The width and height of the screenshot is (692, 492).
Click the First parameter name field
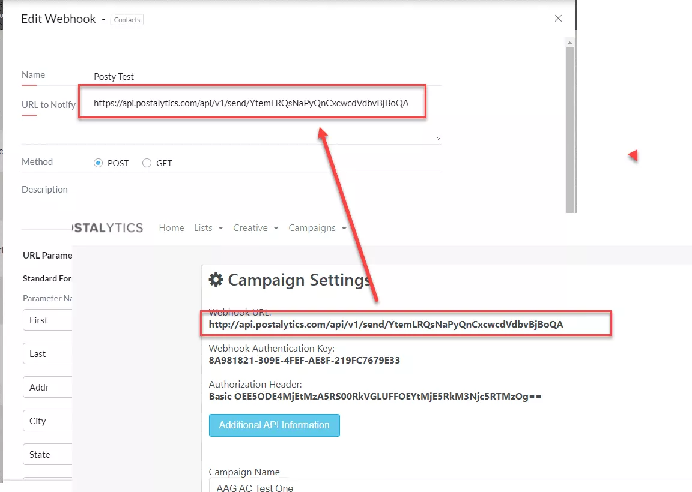47,320
